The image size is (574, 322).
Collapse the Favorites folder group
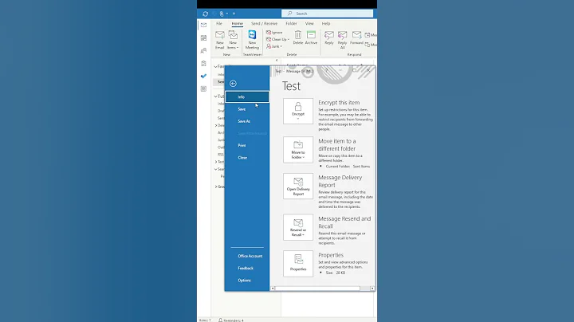coord(215,67)
